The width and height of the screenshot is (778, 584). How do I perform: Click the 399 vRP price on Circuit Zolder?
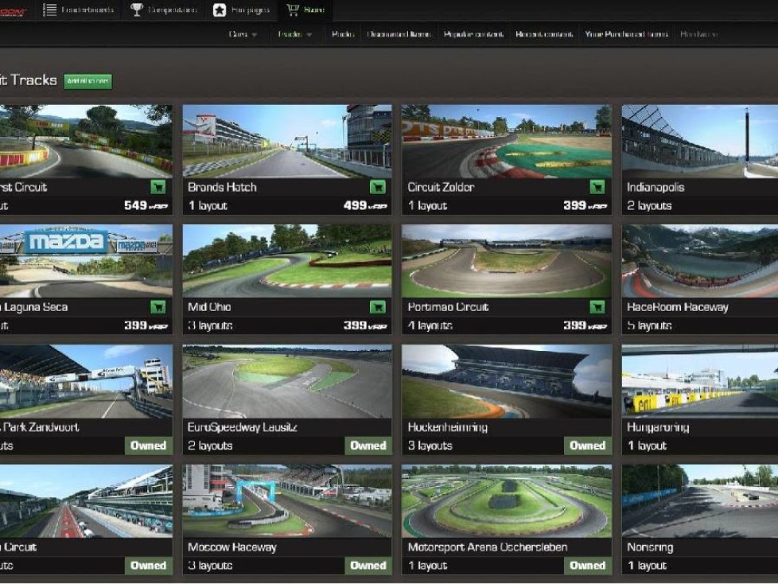click(x=585, y=205)
